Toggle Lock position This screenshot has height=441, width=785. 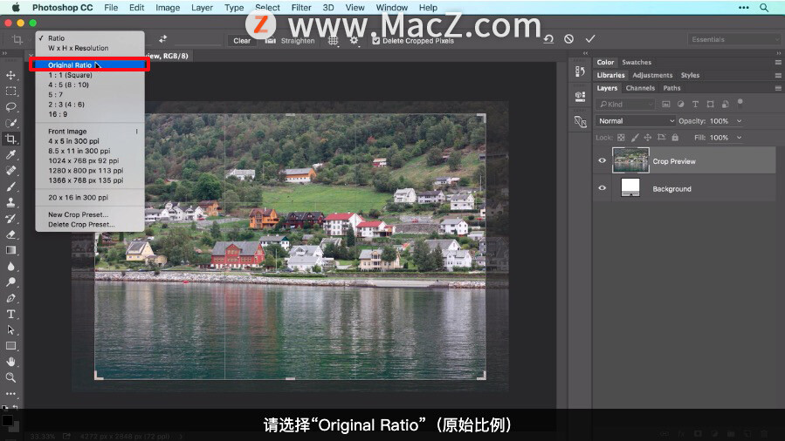pyautogui.click(x=647, y=138)
